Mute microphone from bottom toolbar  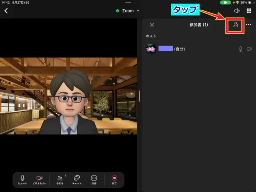pyautogui.click(x=22, y=180)
